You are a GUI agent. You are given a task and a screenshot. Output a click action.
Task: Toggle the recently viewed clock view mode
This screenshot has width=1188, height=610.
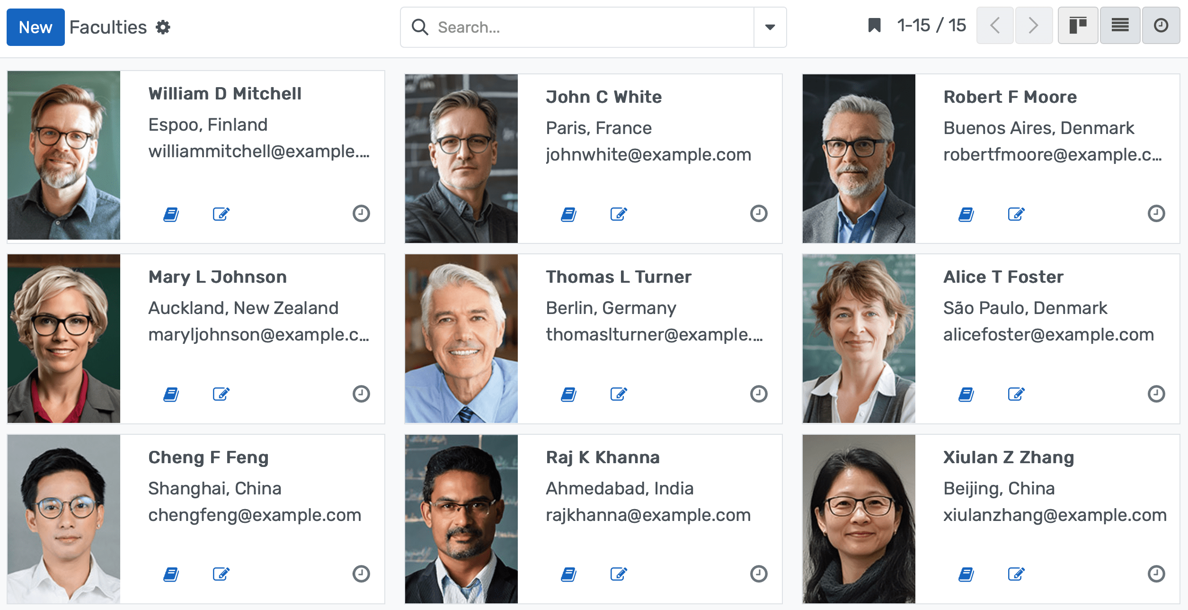(x=1161, y=26)
